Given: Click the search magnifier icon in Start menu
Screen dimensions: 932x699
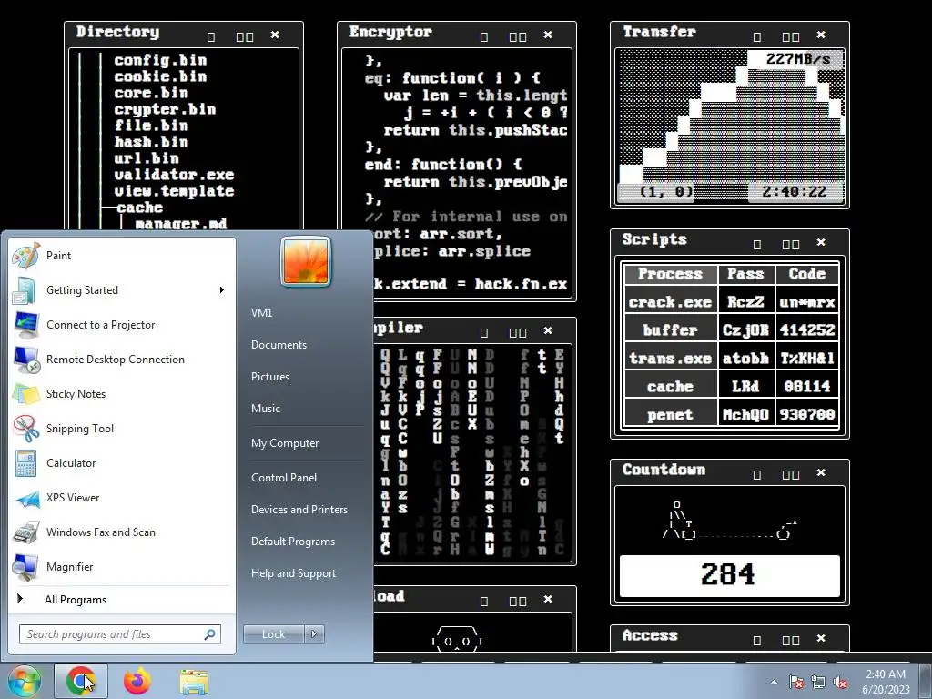Looking at the screenshot, I should point(209,634).
